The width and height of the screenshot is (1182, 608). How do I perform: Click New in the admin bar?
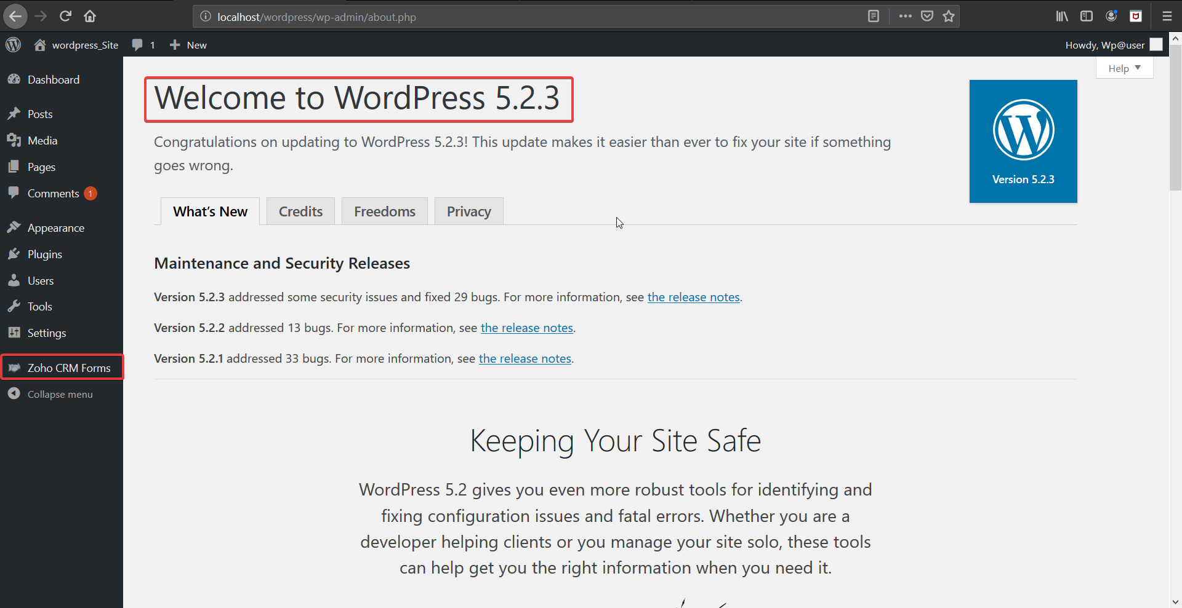tap(197, 45)
